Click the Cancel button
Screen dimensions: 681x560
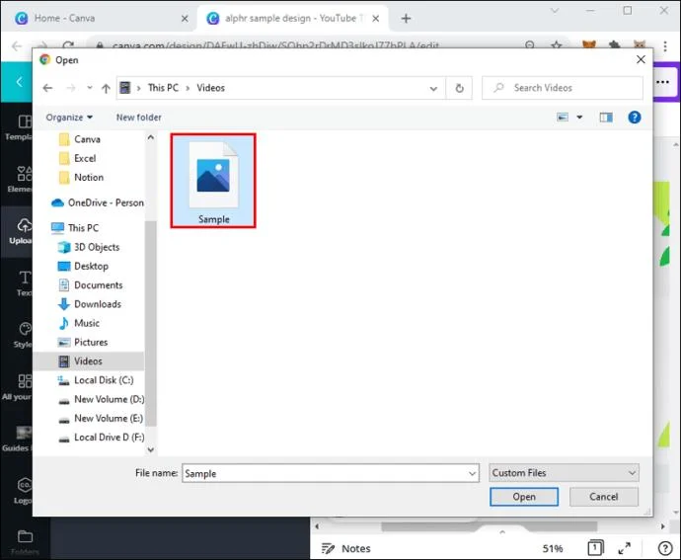click(x=604, y=497)
